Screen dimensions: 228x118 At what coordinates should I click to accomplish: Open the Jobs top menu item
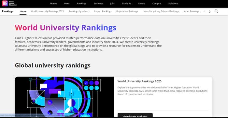tap(112, 4)
